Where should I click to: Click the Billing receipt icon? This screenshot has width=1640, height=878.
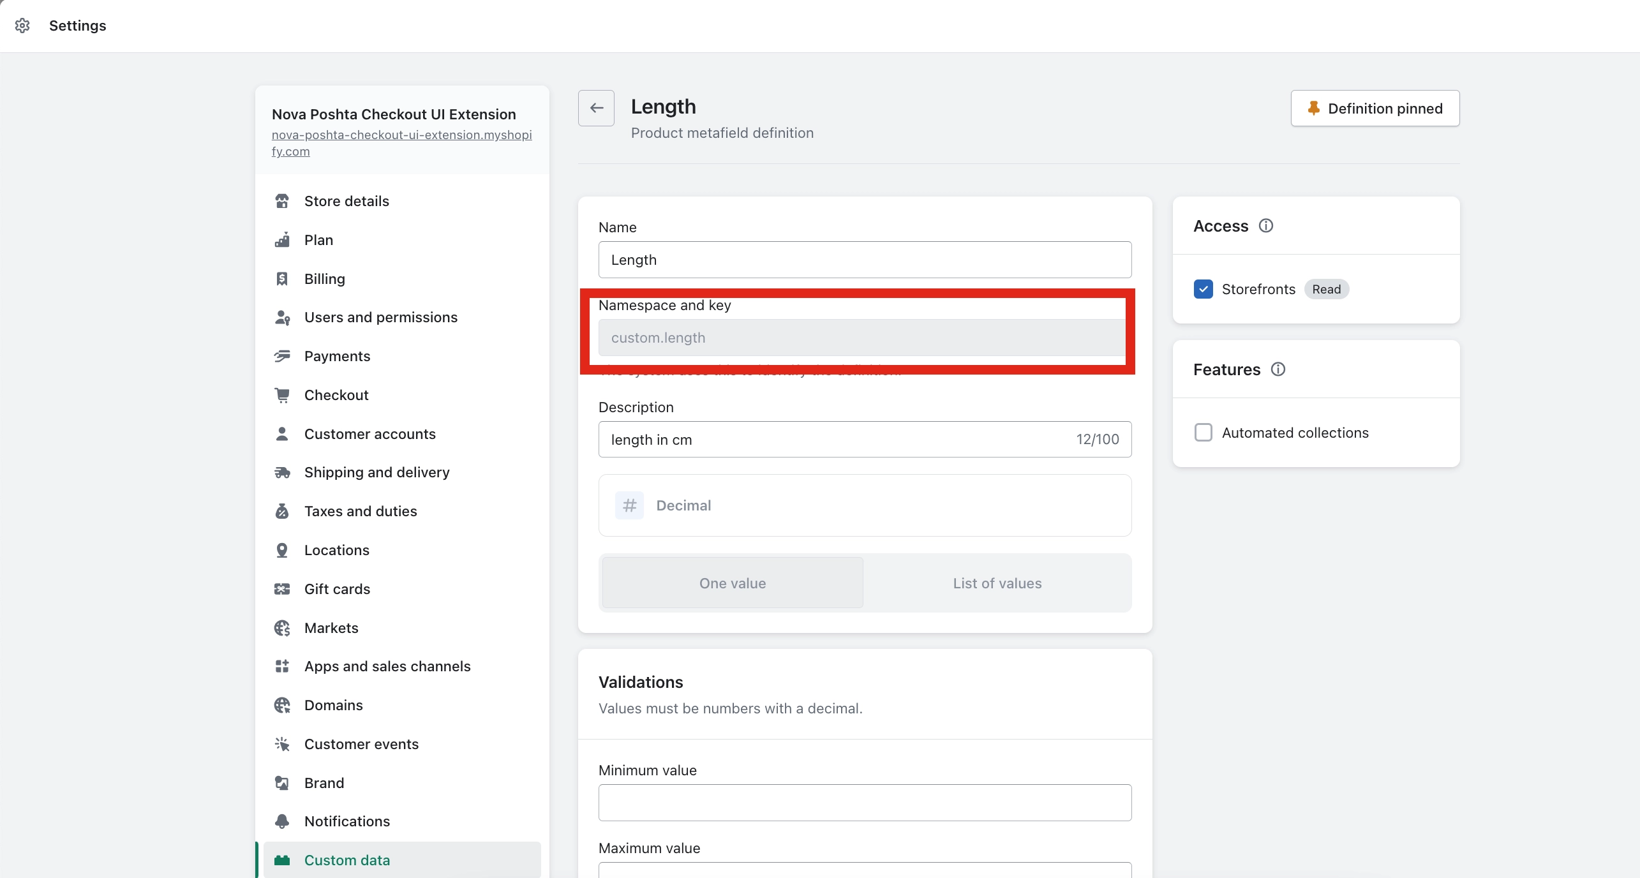[x=282, y=279]
